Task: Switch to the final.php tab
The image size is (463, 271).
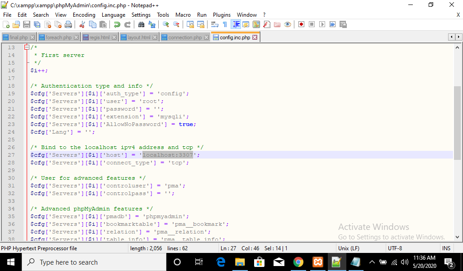Action: 18,37
